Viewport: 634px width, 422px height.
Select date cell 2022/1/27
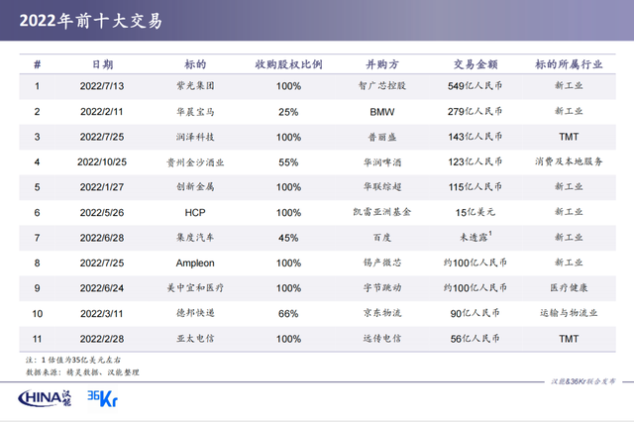point(102,187)
